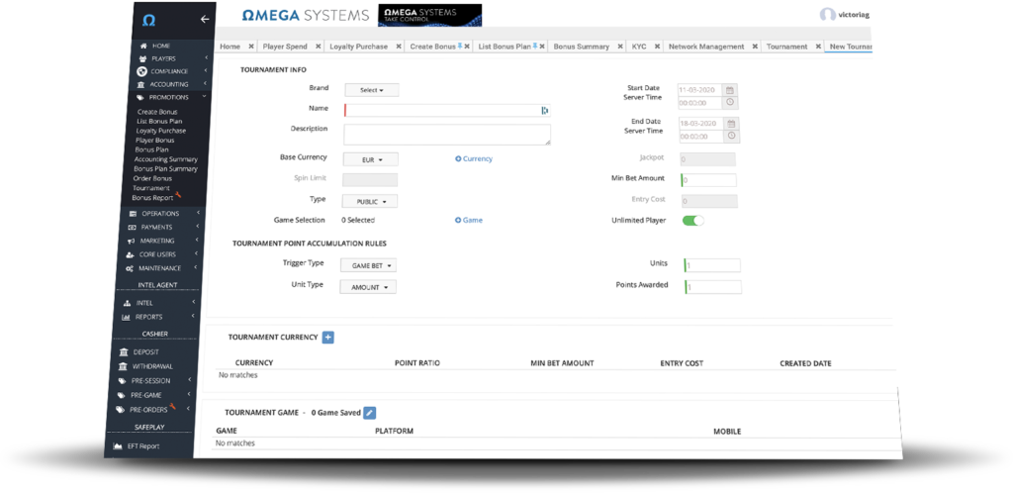The width and height of the screenshot is (1013, 493).
Task: Collapse sidebar with the back arrow
Action: tap(205, 19)
